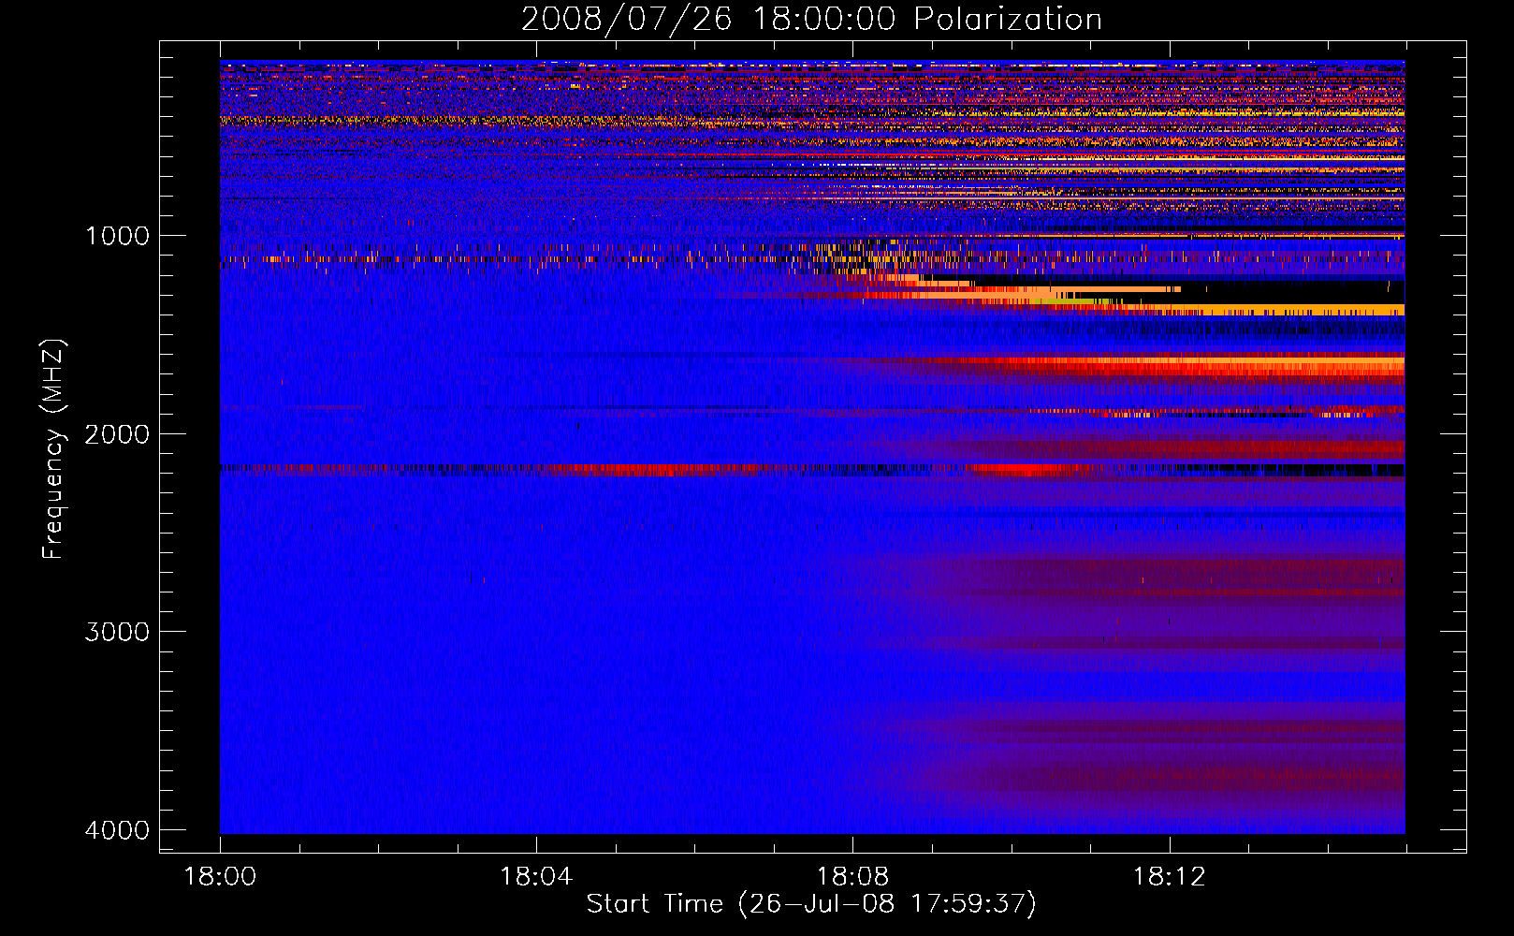Click the 3000 frequency tick label
The image size is (1514, 936).
(117, 632)
